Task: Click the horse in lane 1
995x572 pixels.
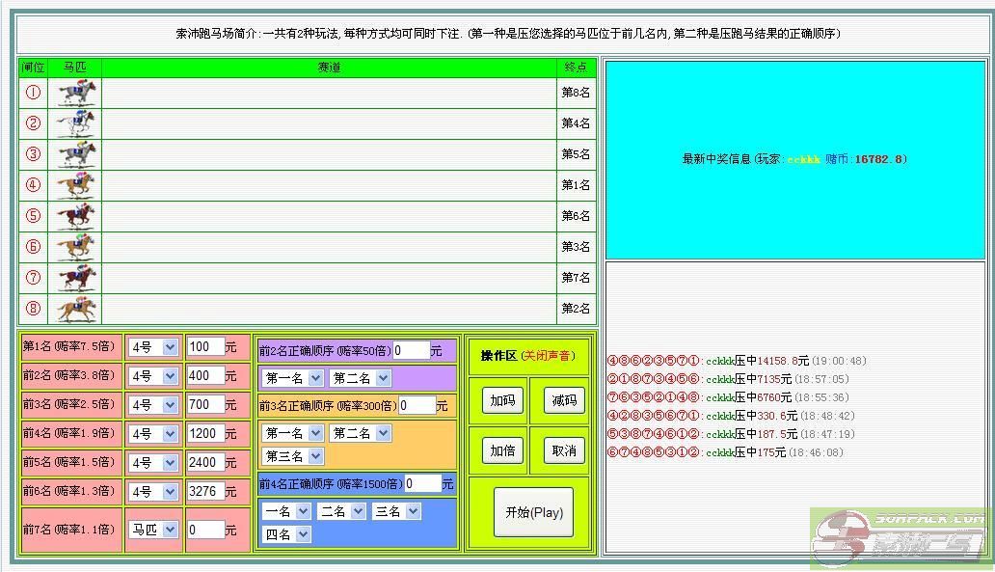Action: pyautogui.click(x=76, y=93)
